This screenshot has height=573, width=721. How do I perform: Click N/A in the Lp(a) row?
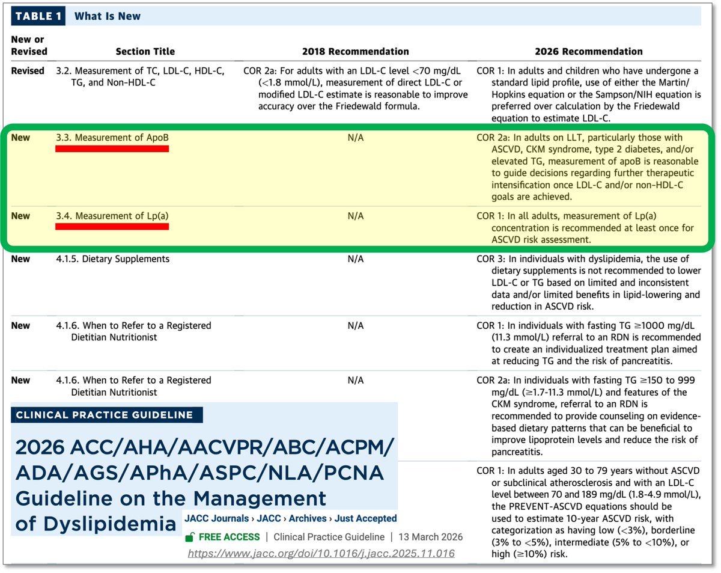pyautogui.click(x=355, y=216)
